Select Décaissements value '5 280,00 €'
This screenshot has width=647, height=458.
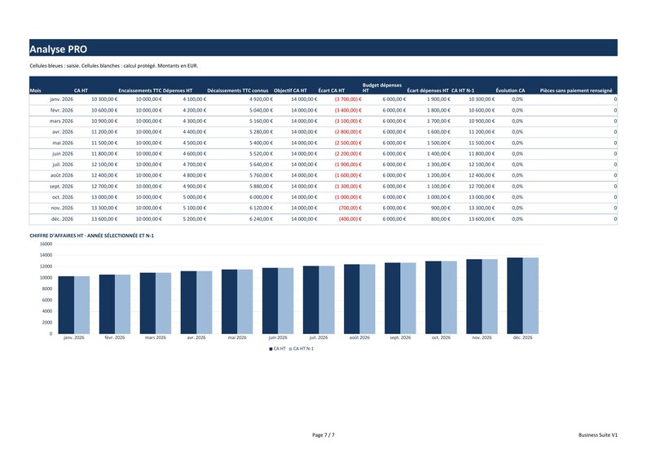tap(262, 132)
